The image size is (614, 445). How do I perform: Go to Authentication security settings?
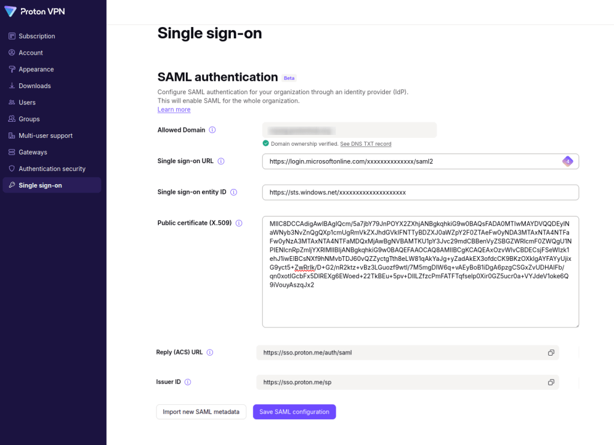point(52,169)
